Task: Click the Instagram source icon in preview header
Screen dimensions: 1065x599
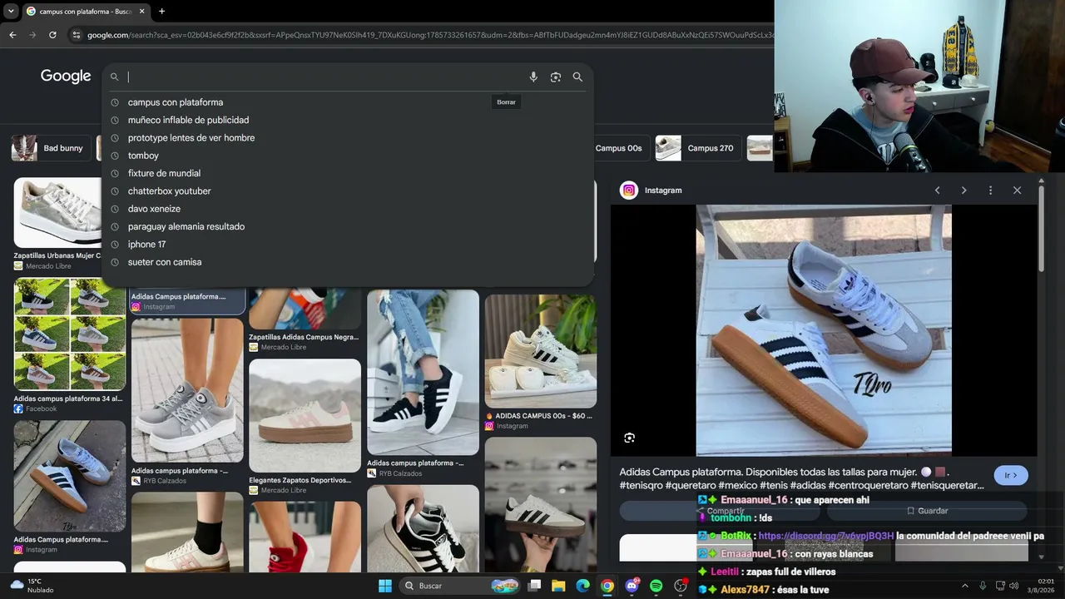Action: [x=629, y=191]
